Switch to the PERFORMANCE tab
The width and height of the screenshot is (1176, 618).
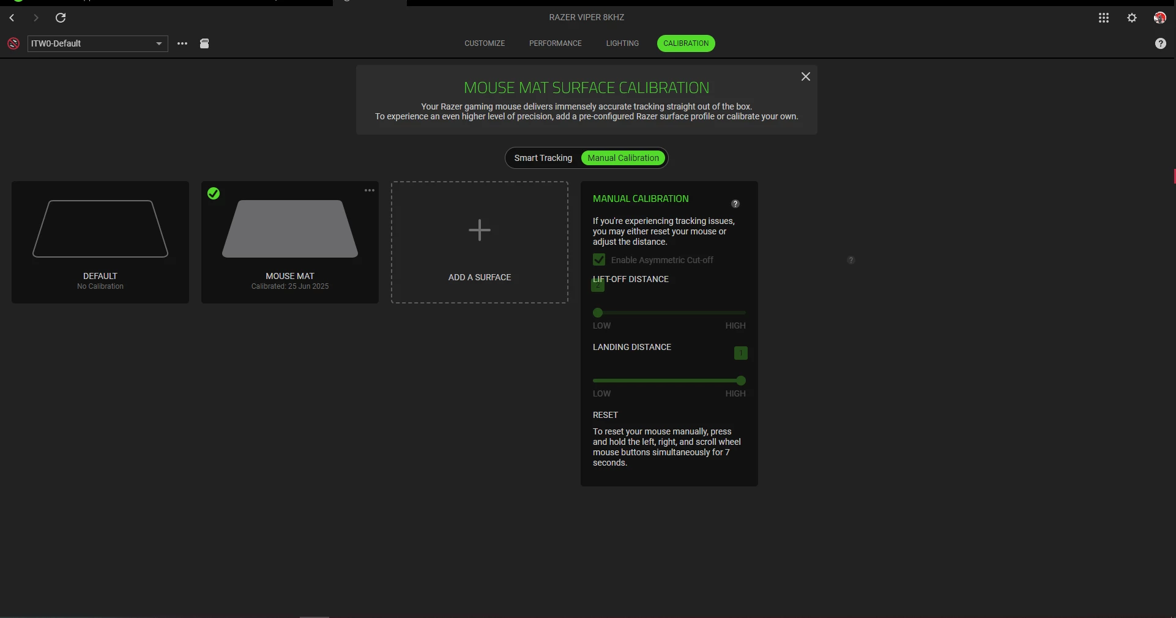click(x=556, y=43)
